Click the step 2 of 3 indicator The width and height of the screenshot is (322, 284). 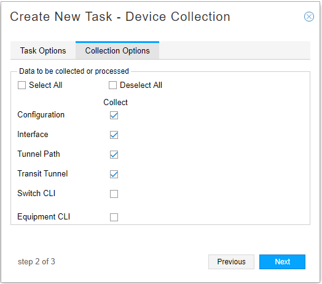pyautogui.click(x=36, y=262)
